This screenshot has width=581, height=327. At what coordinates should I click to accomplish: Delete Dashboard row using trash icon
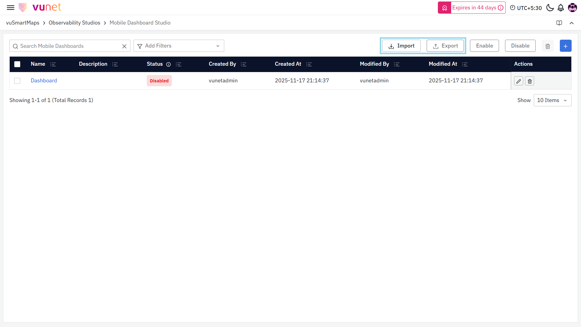pos(530,81)
